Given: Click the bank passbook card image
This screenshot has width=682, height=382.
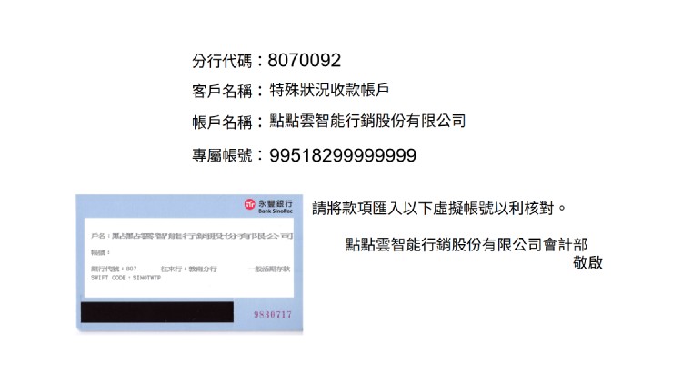Looking at the screenshot, I should [189, 263].
